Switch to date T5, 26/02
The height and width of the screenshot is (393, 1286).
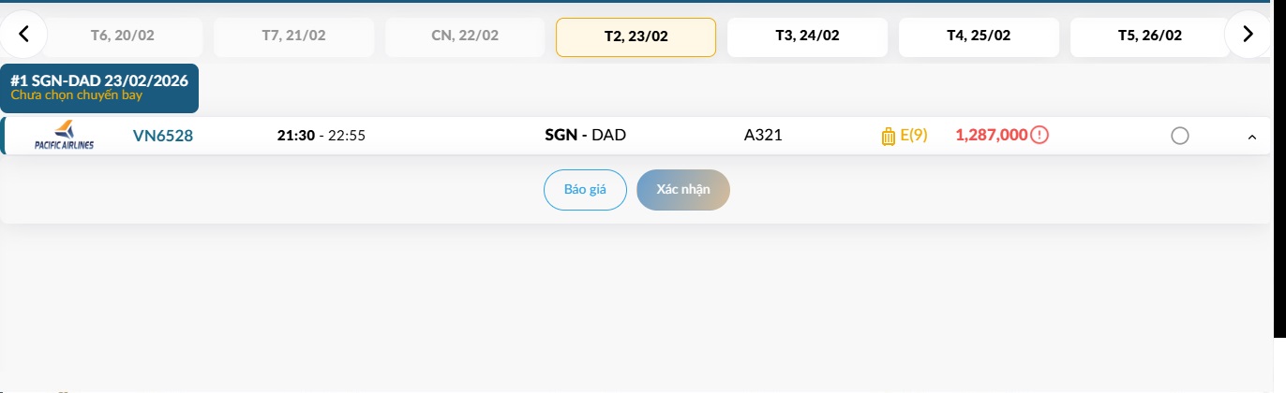click(1149, 36)
